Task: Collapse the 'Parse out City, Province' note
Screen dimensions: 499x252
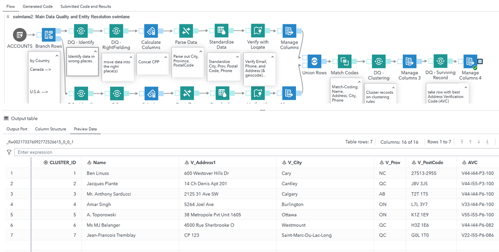Action: pos(200,51)
